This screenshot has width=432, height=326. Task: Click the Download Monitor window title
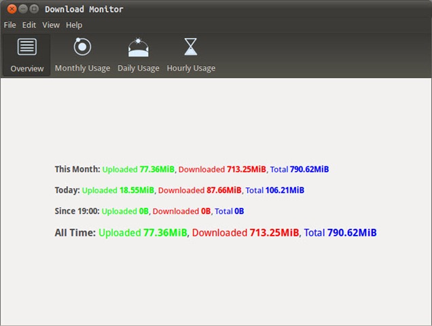[x=84, y=10]
